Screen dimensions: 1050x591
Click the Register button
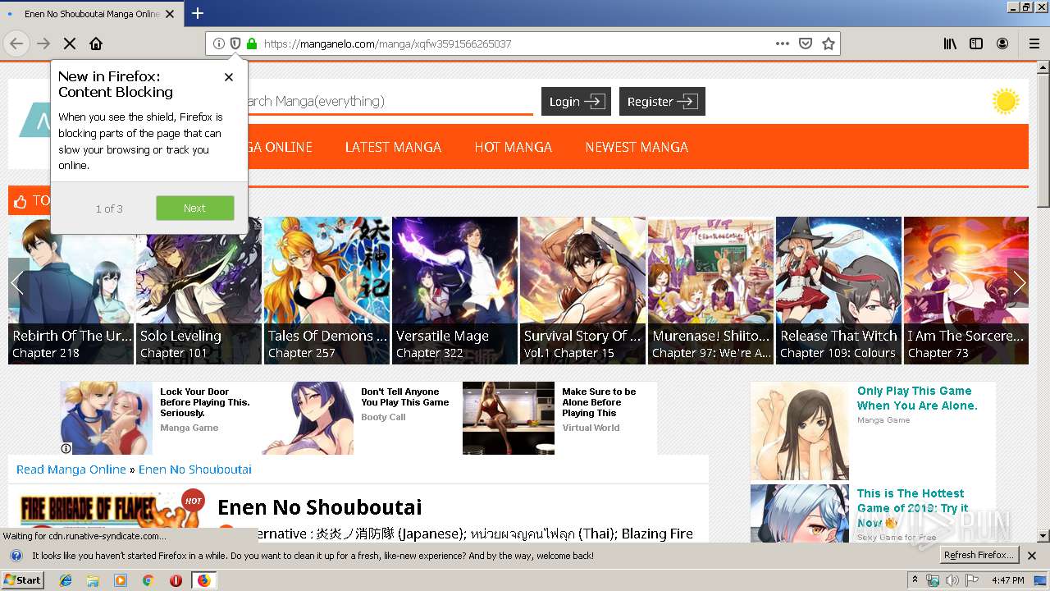coord(662,102)
